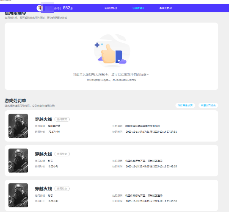Click the 882分 credit score
Viewport: 229px width, 212px height.
click(x=68, y=8)
